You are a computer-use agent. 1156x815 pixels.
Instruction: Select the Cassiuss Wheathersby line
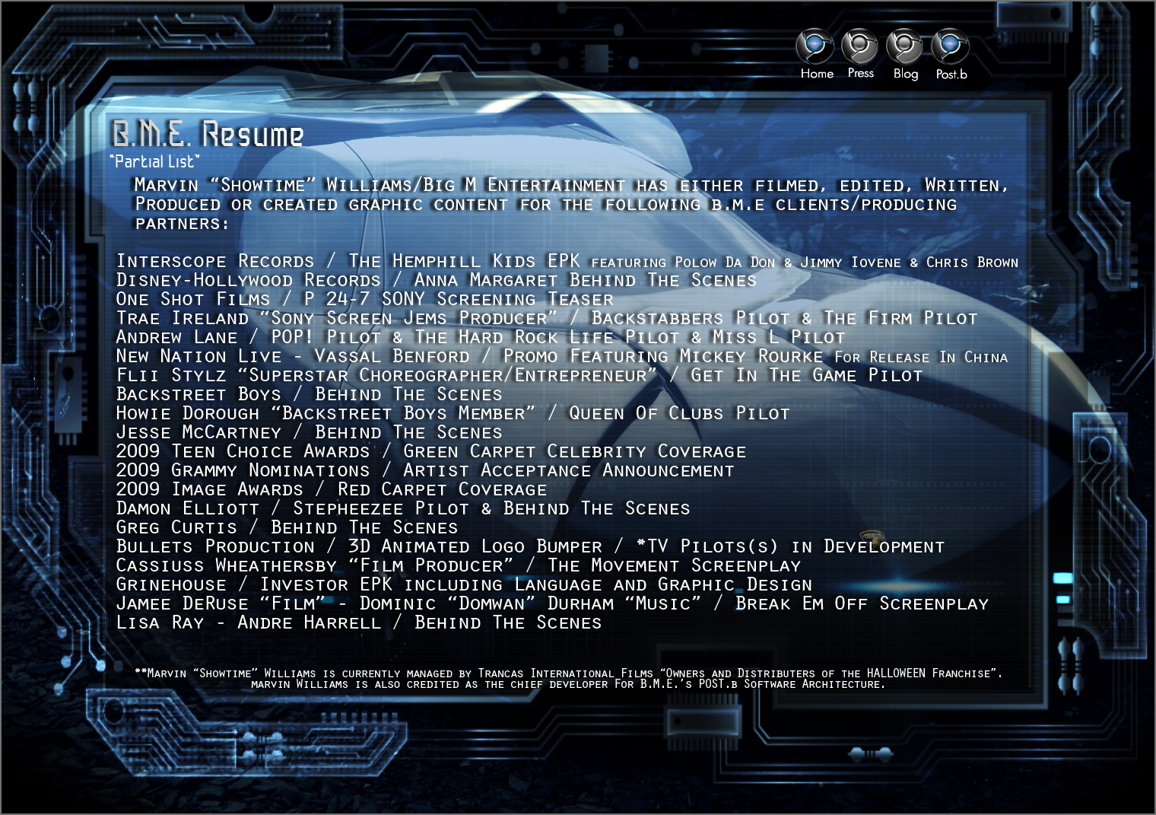pyautogui.click(x=459, y=565)
